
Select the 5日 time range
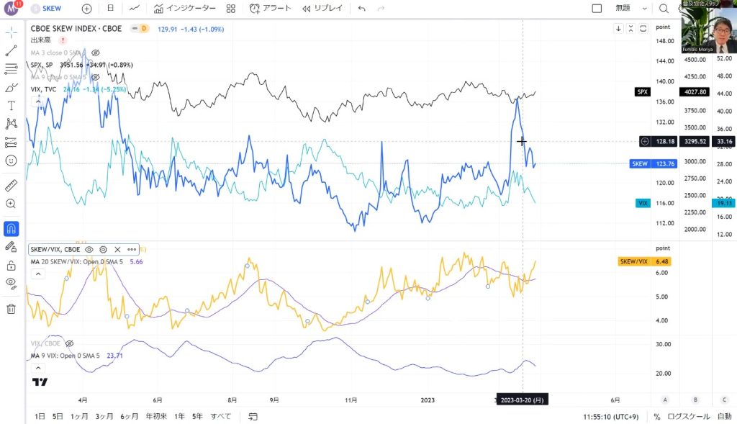[x=58, y=417]
